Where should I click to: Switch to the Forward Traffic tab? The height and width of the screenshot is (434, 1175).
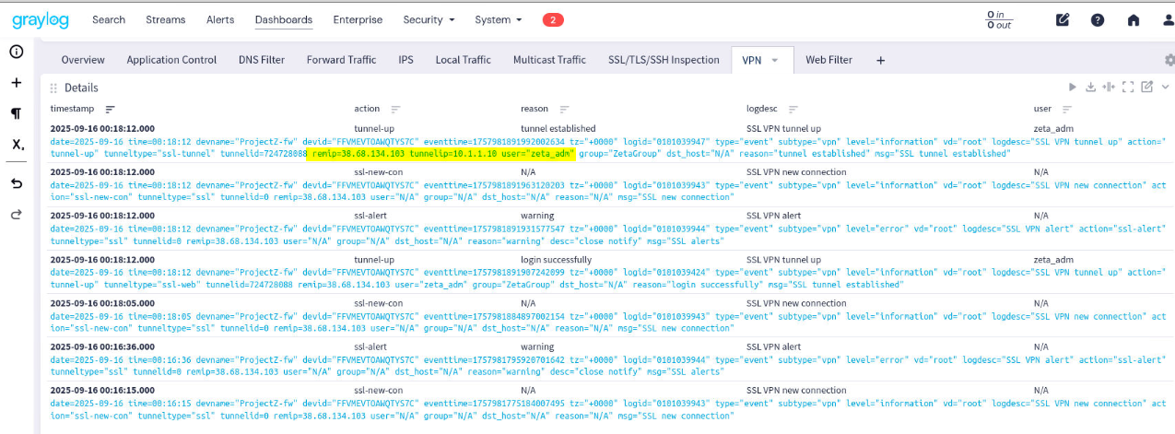[x=341, y=60]
